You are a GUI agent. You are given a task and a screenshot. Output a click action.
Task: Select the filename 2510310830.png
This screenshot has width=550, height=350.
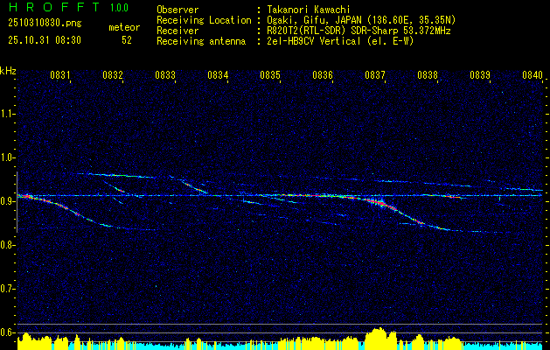tap(45, 24)
